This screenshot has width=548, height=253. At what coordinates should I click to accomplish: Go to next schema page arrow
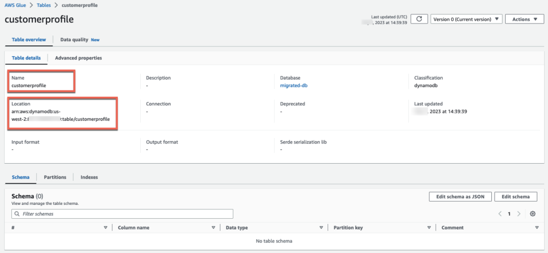tap(519, 213)
